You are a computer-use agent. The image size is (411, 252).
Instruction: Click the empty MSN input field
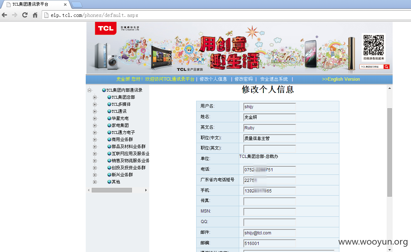point(270,212)
